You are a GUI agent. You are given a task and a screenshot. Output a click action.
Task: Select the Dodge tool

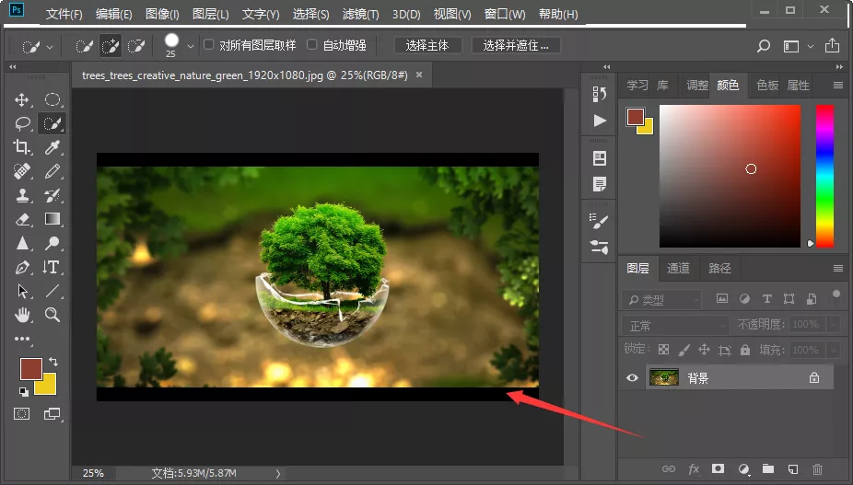53,243
